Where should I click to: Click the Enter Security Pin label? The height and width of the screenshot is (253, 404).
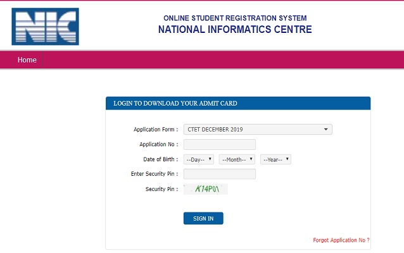(154, 174)
